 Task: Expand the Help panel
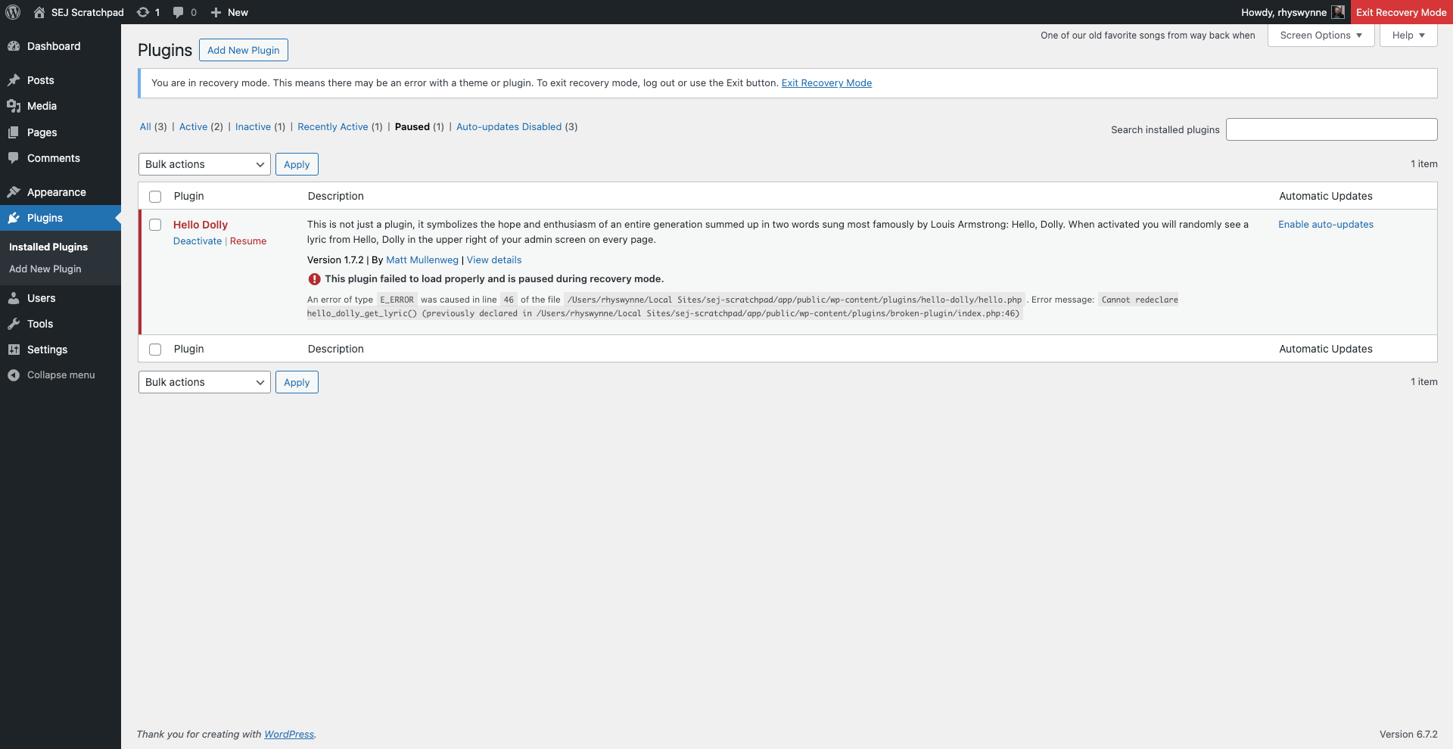click(x=1407, y=35)
